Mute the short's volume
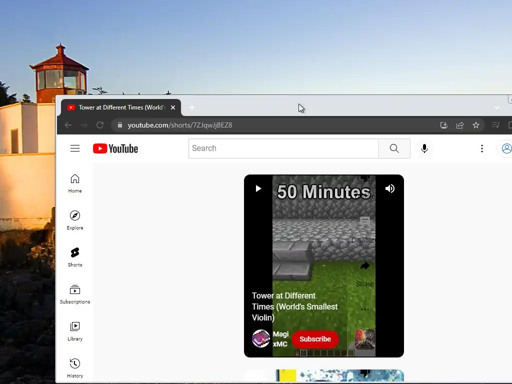Viewport: 512px width, 384px height. point(389,188)
